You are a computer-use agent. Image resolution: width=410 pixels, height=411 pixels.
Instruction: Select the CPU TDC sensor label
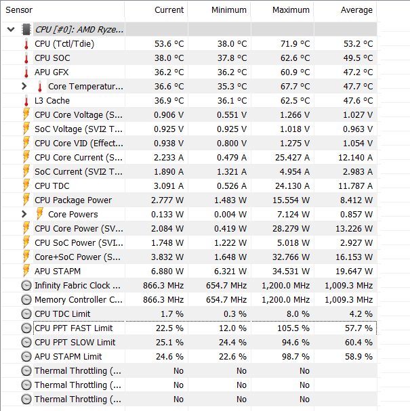(x=52, y=186)
